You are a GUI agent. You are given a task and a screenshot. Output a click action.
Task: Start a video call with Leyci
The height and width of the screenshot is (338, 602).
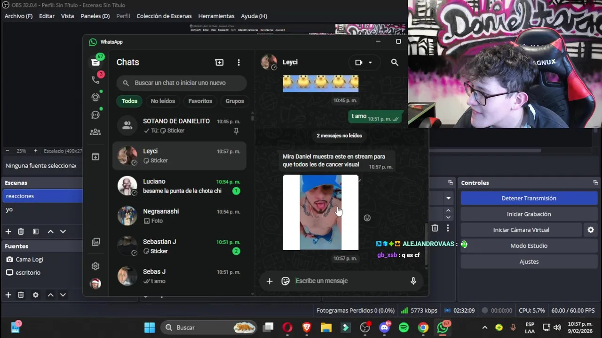point(359,62)
